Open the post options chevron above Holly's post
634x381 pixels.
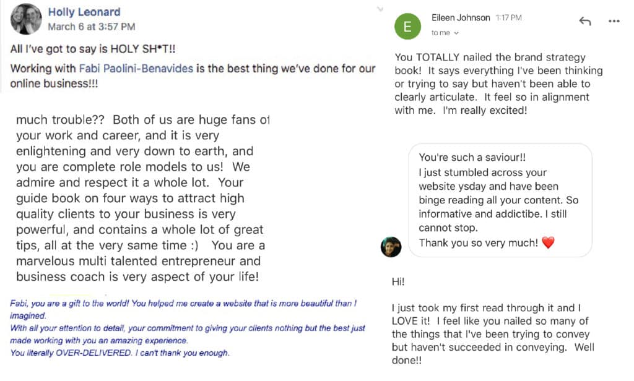379,9
